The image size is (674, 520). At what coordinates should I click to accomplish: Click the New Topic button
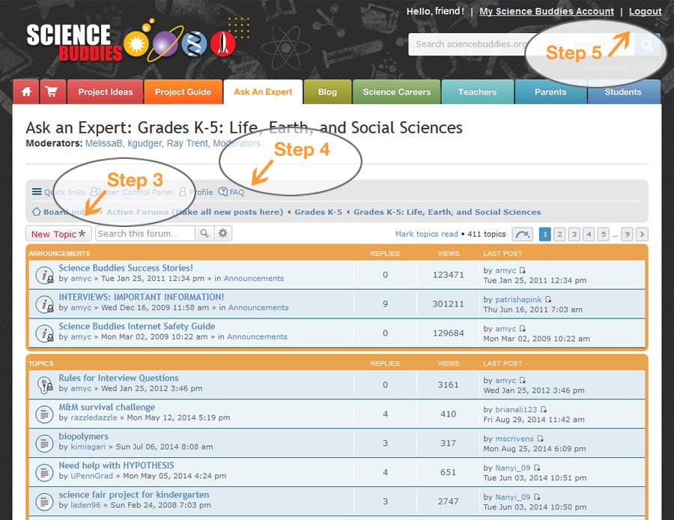point(58,234)
